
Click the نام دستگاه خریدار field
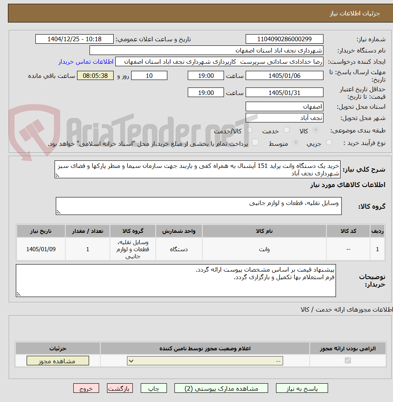pos(206,50)
